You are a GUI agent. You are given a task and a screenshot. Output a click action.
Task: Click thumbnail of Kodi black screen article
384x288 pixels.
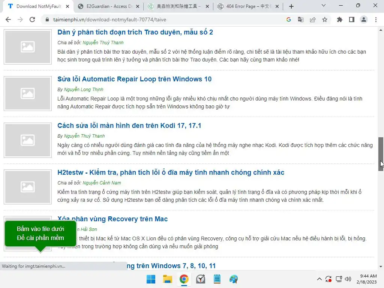(28, 140)
